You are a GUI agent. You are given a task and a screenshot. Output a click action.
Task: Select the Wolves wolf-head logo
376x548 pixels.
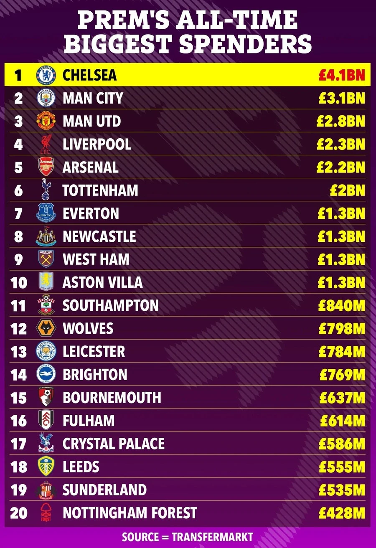46,328
